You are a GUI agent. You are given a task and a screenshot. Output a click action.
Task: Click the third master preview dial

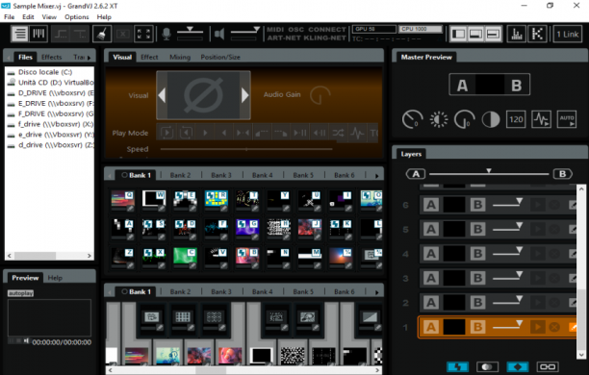point(464,119)
